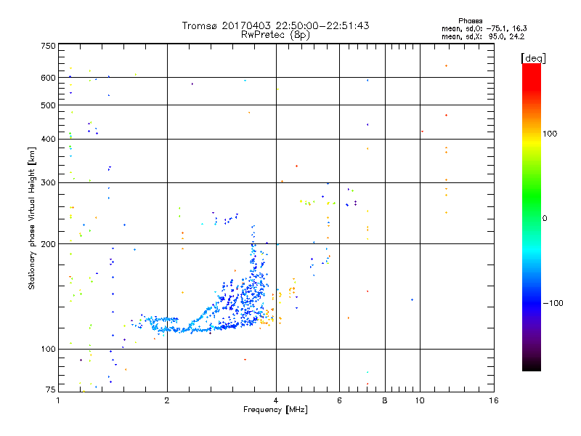581x436 pixels.
Task: Select the "mean, sd,O: -75.1, 16.3" line
Action: click(x=484, y=28)
